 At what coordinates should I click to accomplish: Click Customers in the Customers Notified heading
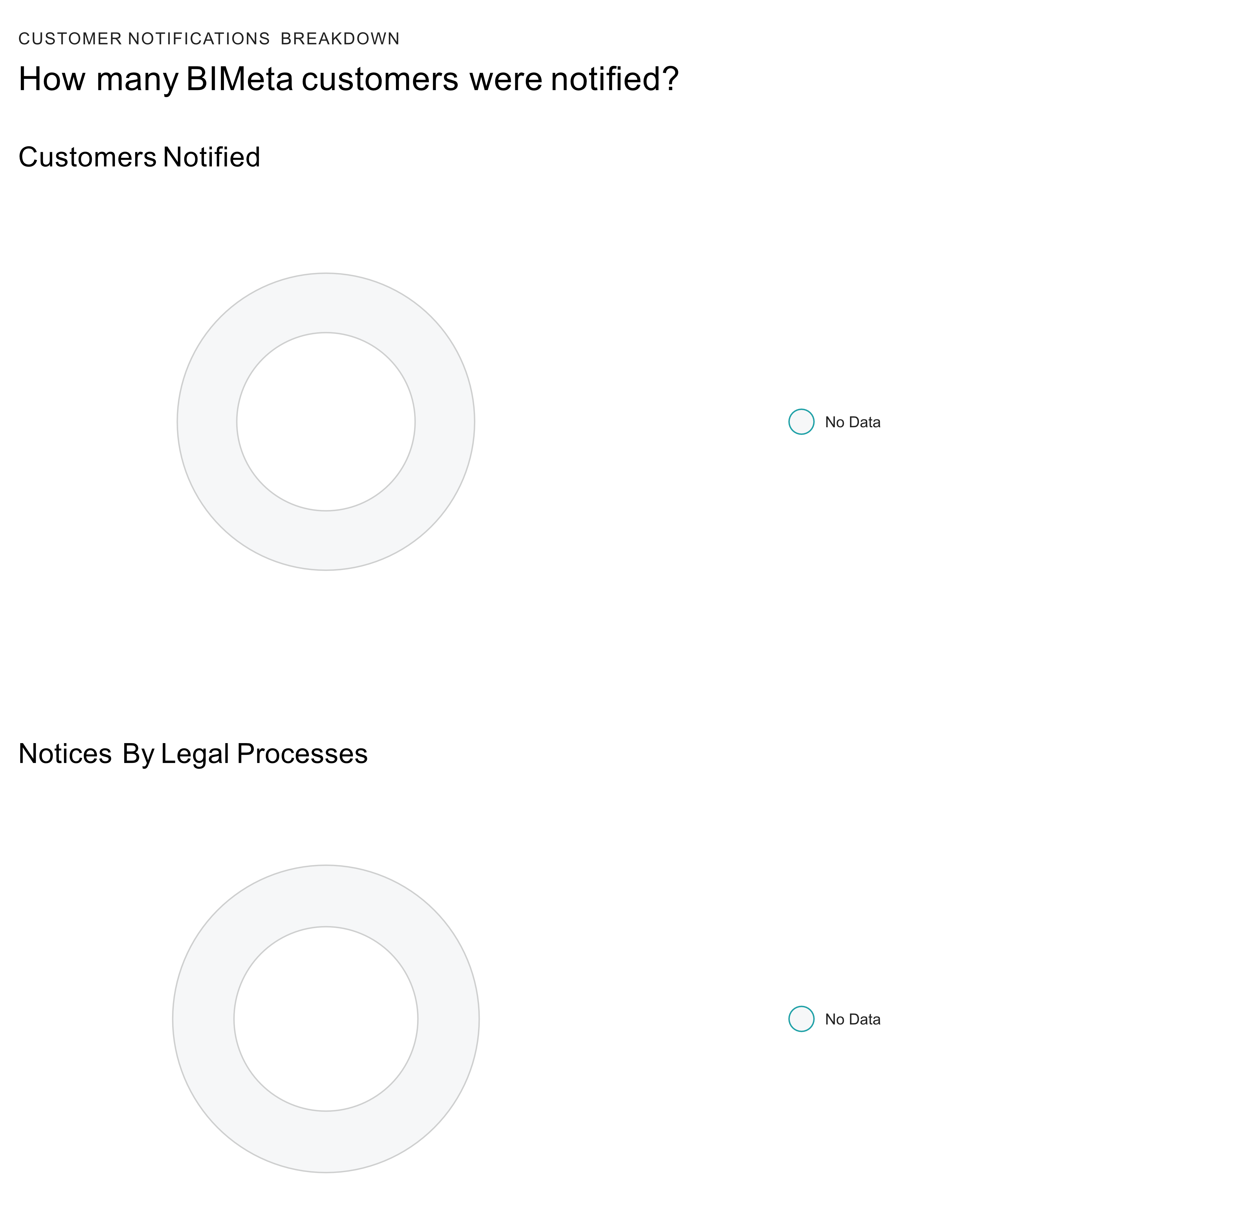(x=87, y=157)
